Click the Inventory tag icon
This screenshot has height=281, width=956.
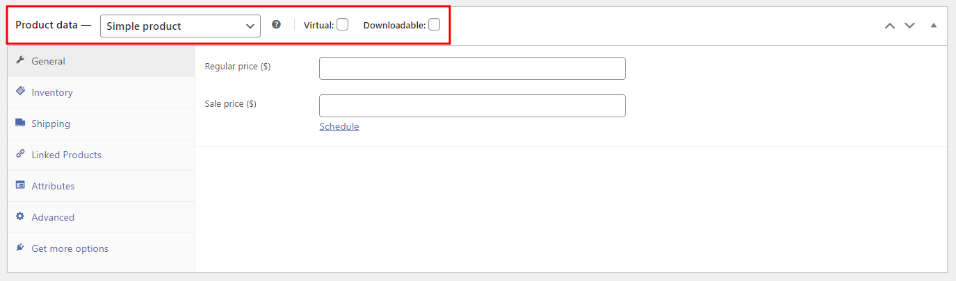pos(20,92)
